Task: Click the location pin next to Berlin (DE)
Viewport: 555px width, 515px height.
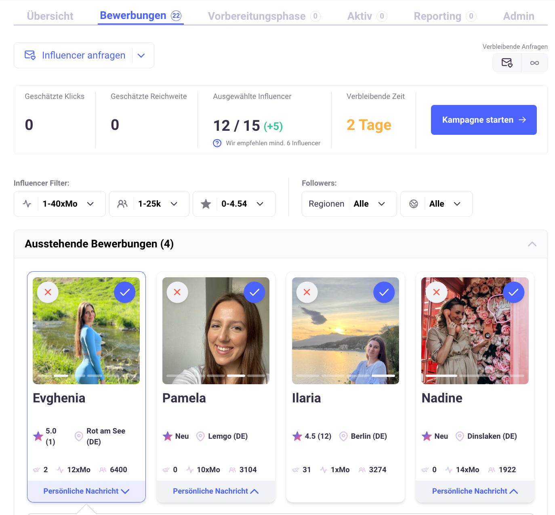Action: pyautogui.click(x=343, y=436)
